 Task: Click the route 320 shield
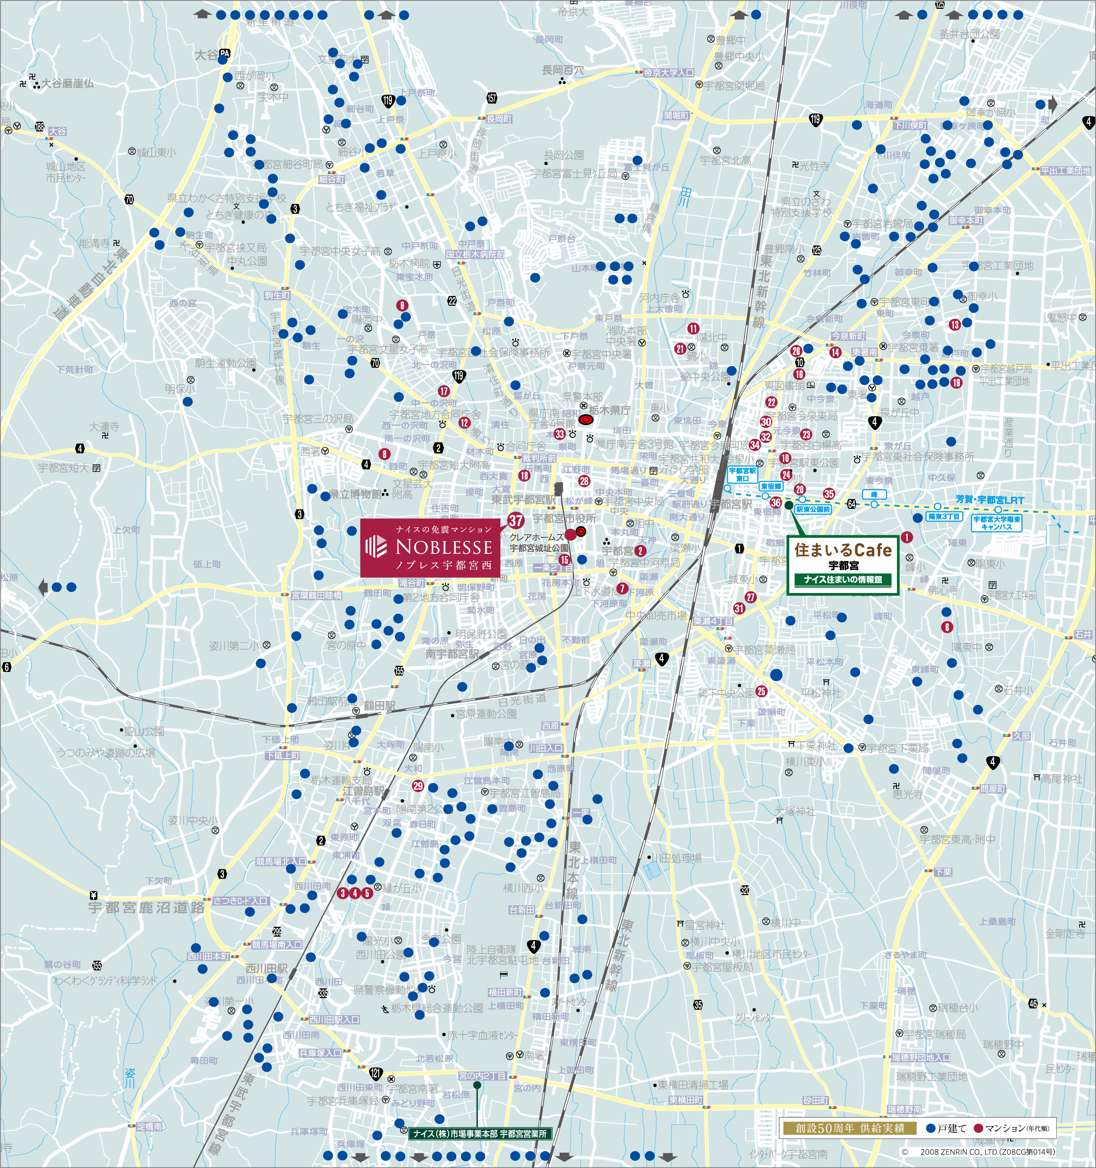(x=745, y=890)
